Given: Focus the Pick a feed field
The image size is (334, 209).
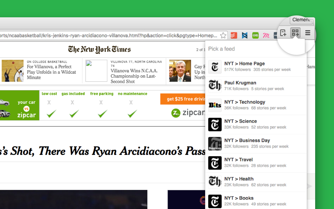Looking at the screenshot, I should coord(256,49).
